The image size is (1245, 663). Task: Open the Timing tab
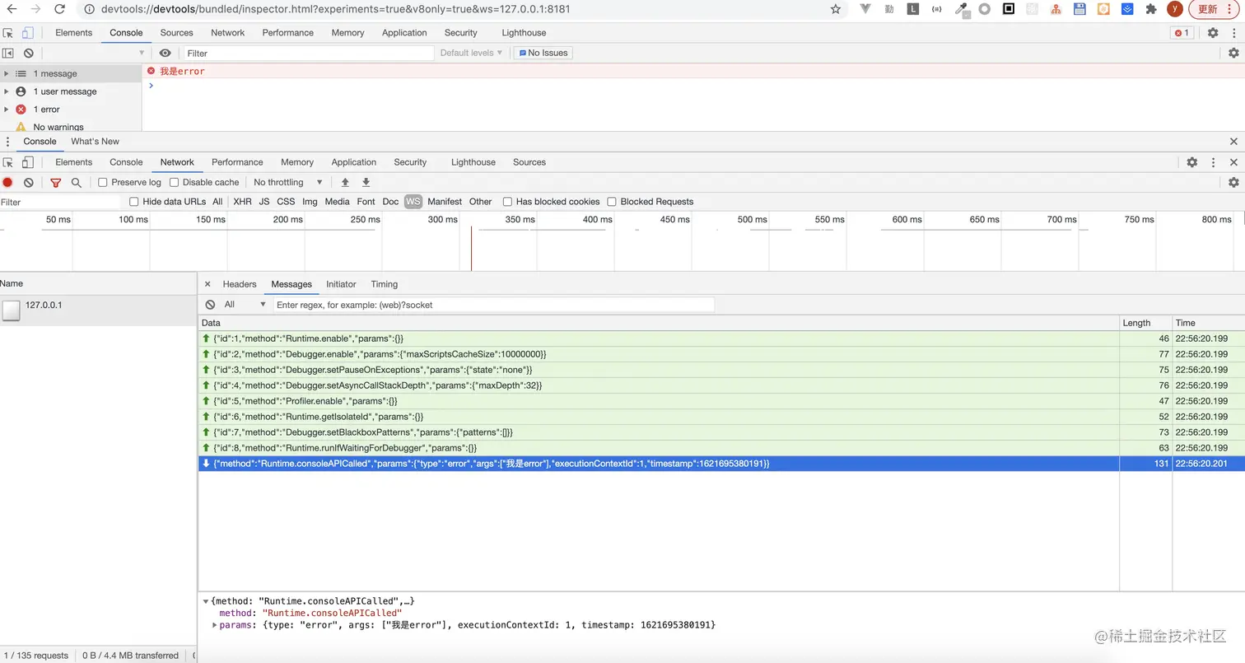coord(384,284)
